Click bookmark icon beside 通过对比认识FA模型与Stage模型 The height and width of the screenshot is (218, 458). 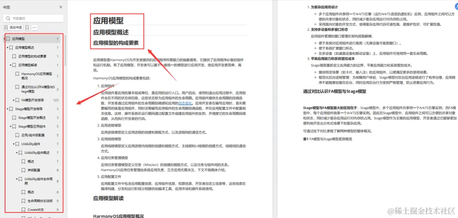click(17, 87)
